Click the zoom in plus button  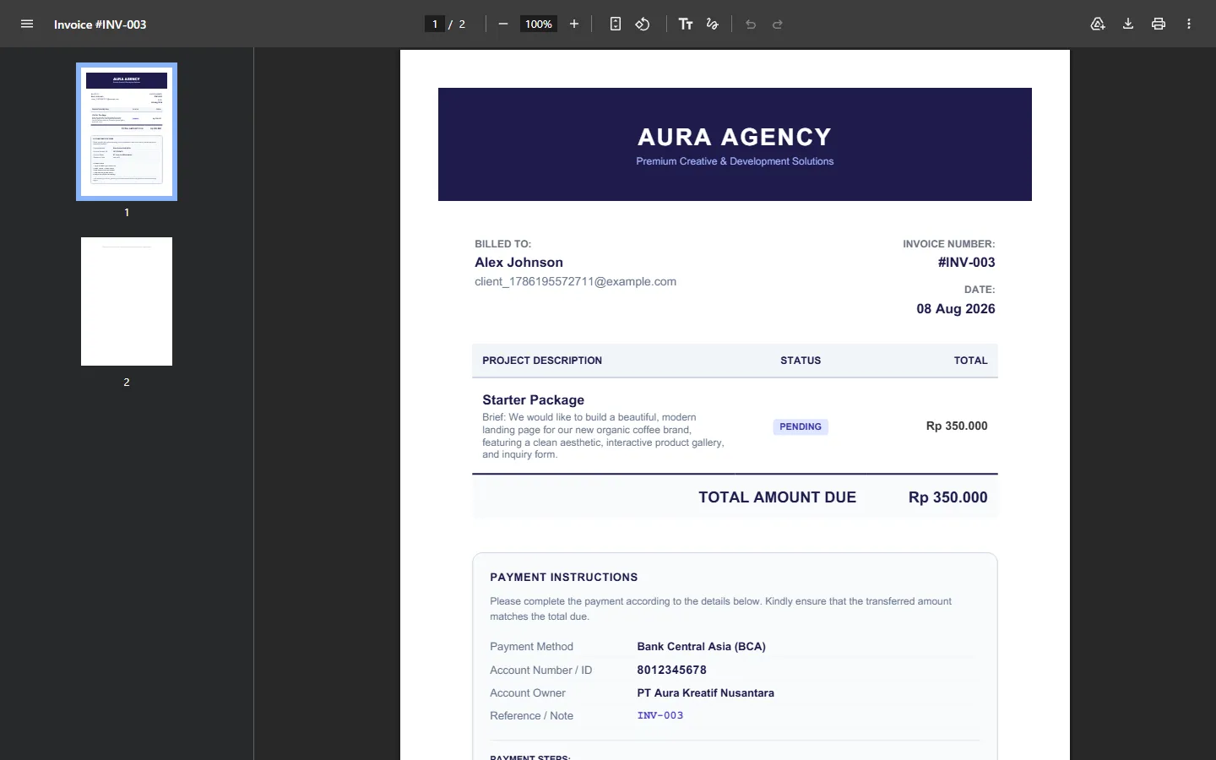(x=574, y=24)
